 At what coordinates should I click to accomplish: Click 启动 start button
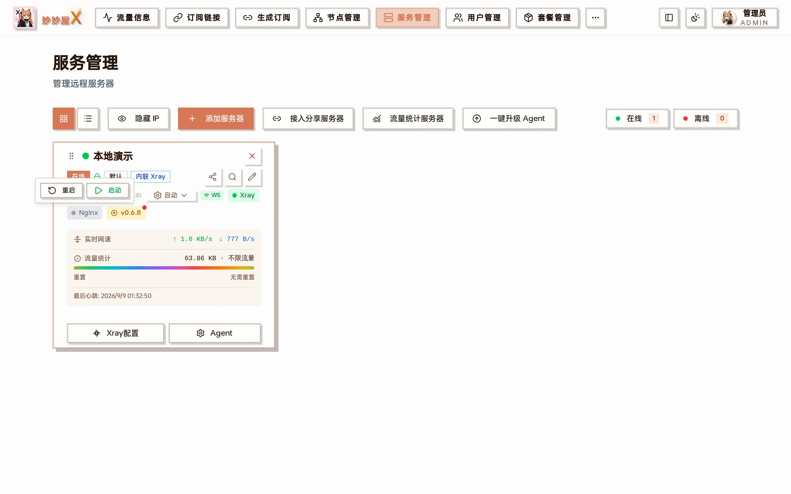(108, 190)
